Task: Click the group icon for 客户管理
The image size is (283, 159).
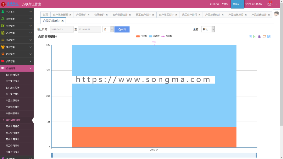Action: (x=3, y=47)
